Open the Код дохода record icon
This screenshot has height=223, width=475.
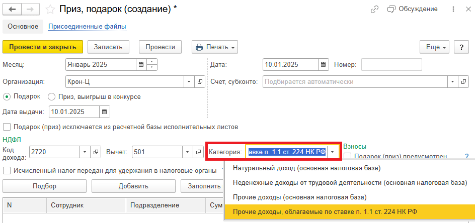(96, 152)
